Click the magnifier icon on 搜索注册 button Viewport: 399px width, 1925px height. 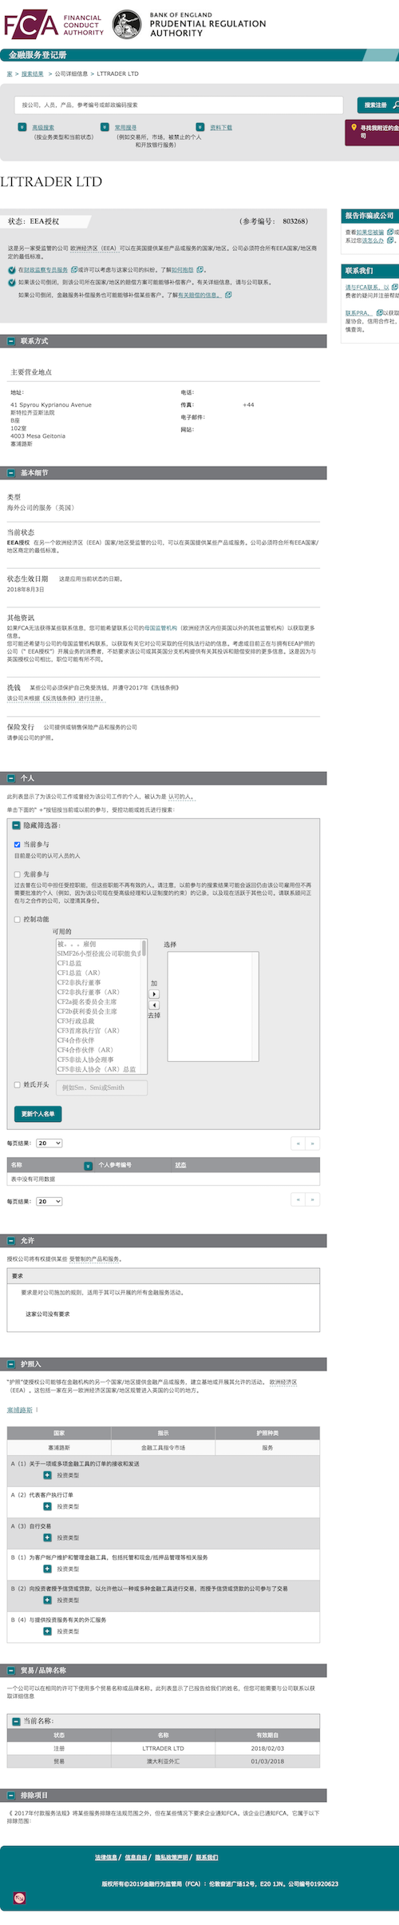click(395, 105)
